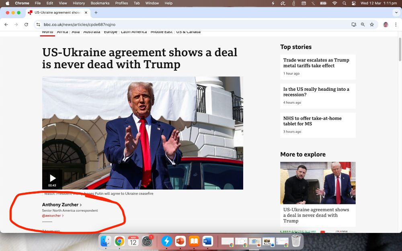This screenshot has height=251, width=402.
Task: Open the Chrome profile avatar
Action: click(x=386, y=24)
